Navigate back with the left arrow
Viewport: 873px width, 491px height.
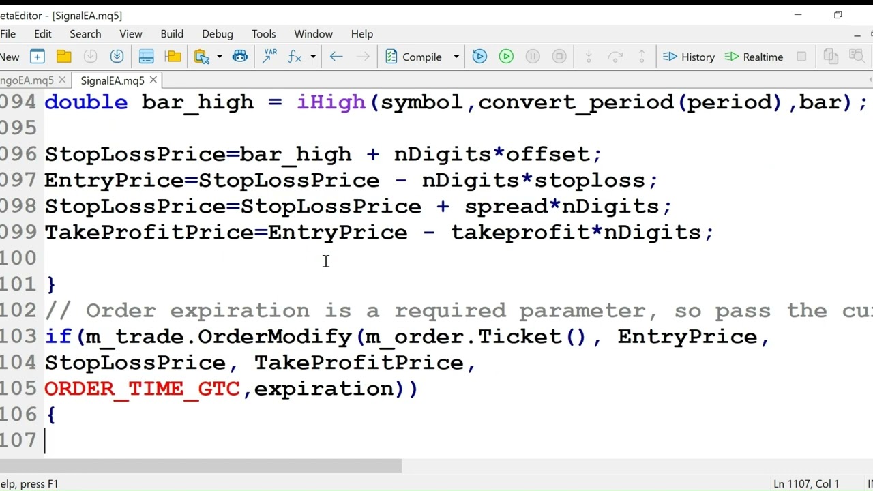tap(336, 57)
